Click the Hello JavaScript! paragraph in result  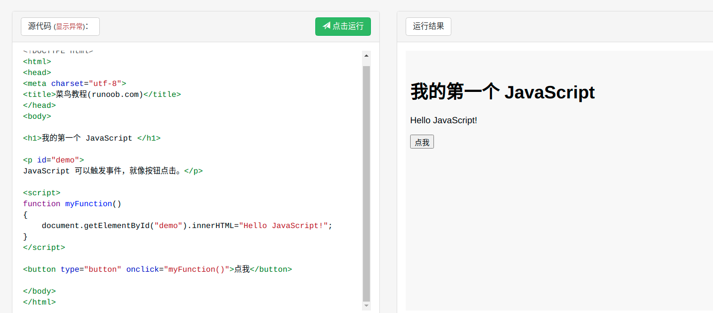pyautogui.click(x=443, y=120)
